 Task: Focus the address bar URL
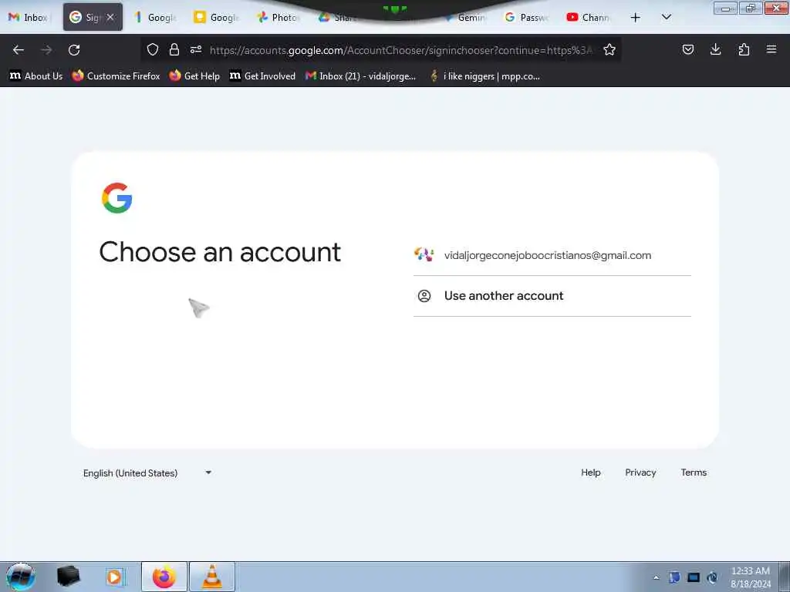click(x=400, y=50)
